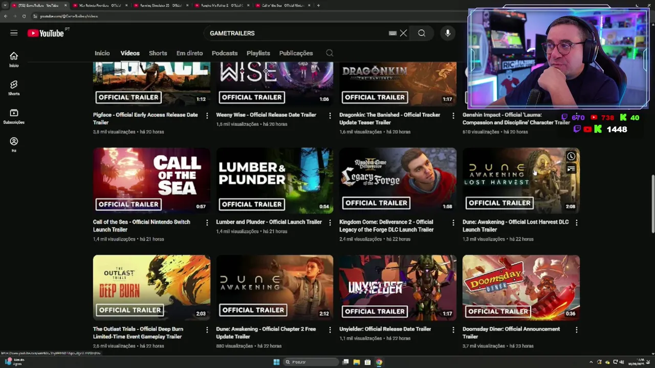Show hidden system tray icons
This screenshot has height=368, width=655.
591,362
